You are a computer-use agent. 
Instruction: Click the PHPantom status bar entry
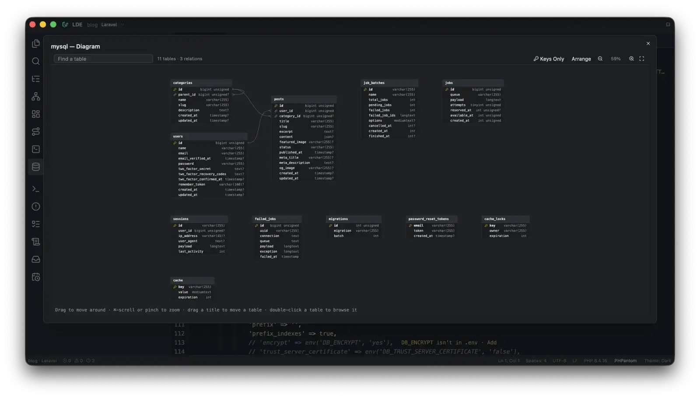click(625, 361)
